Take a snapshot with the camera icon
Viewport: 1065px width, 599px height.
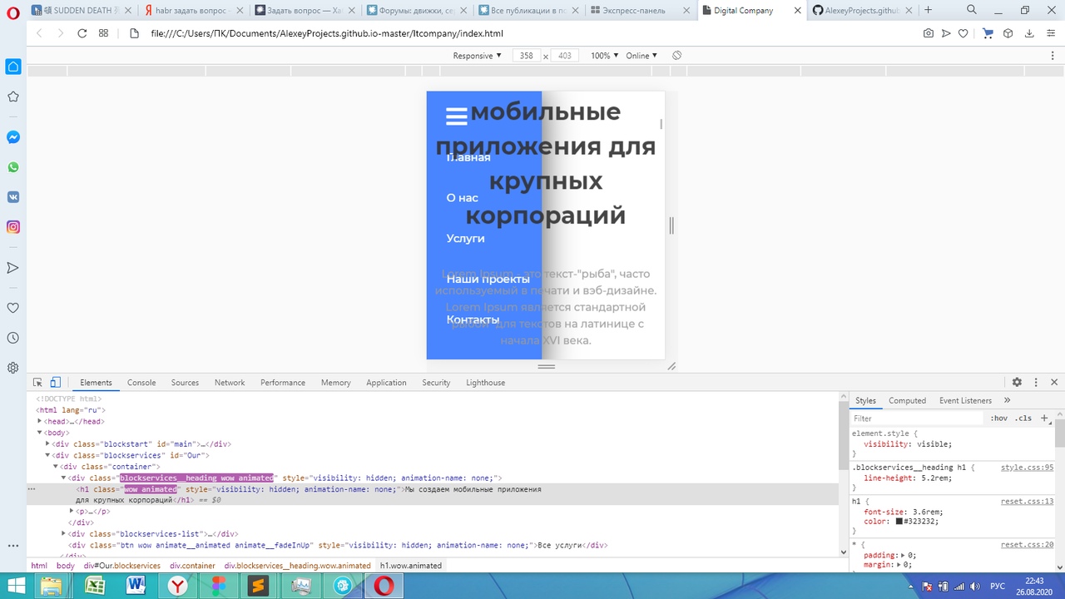coord(928,33)
